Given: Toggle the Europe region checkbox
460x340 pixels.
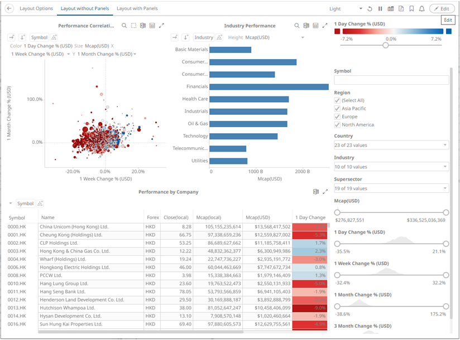Looking at the screenshot, I should (337, 117).
